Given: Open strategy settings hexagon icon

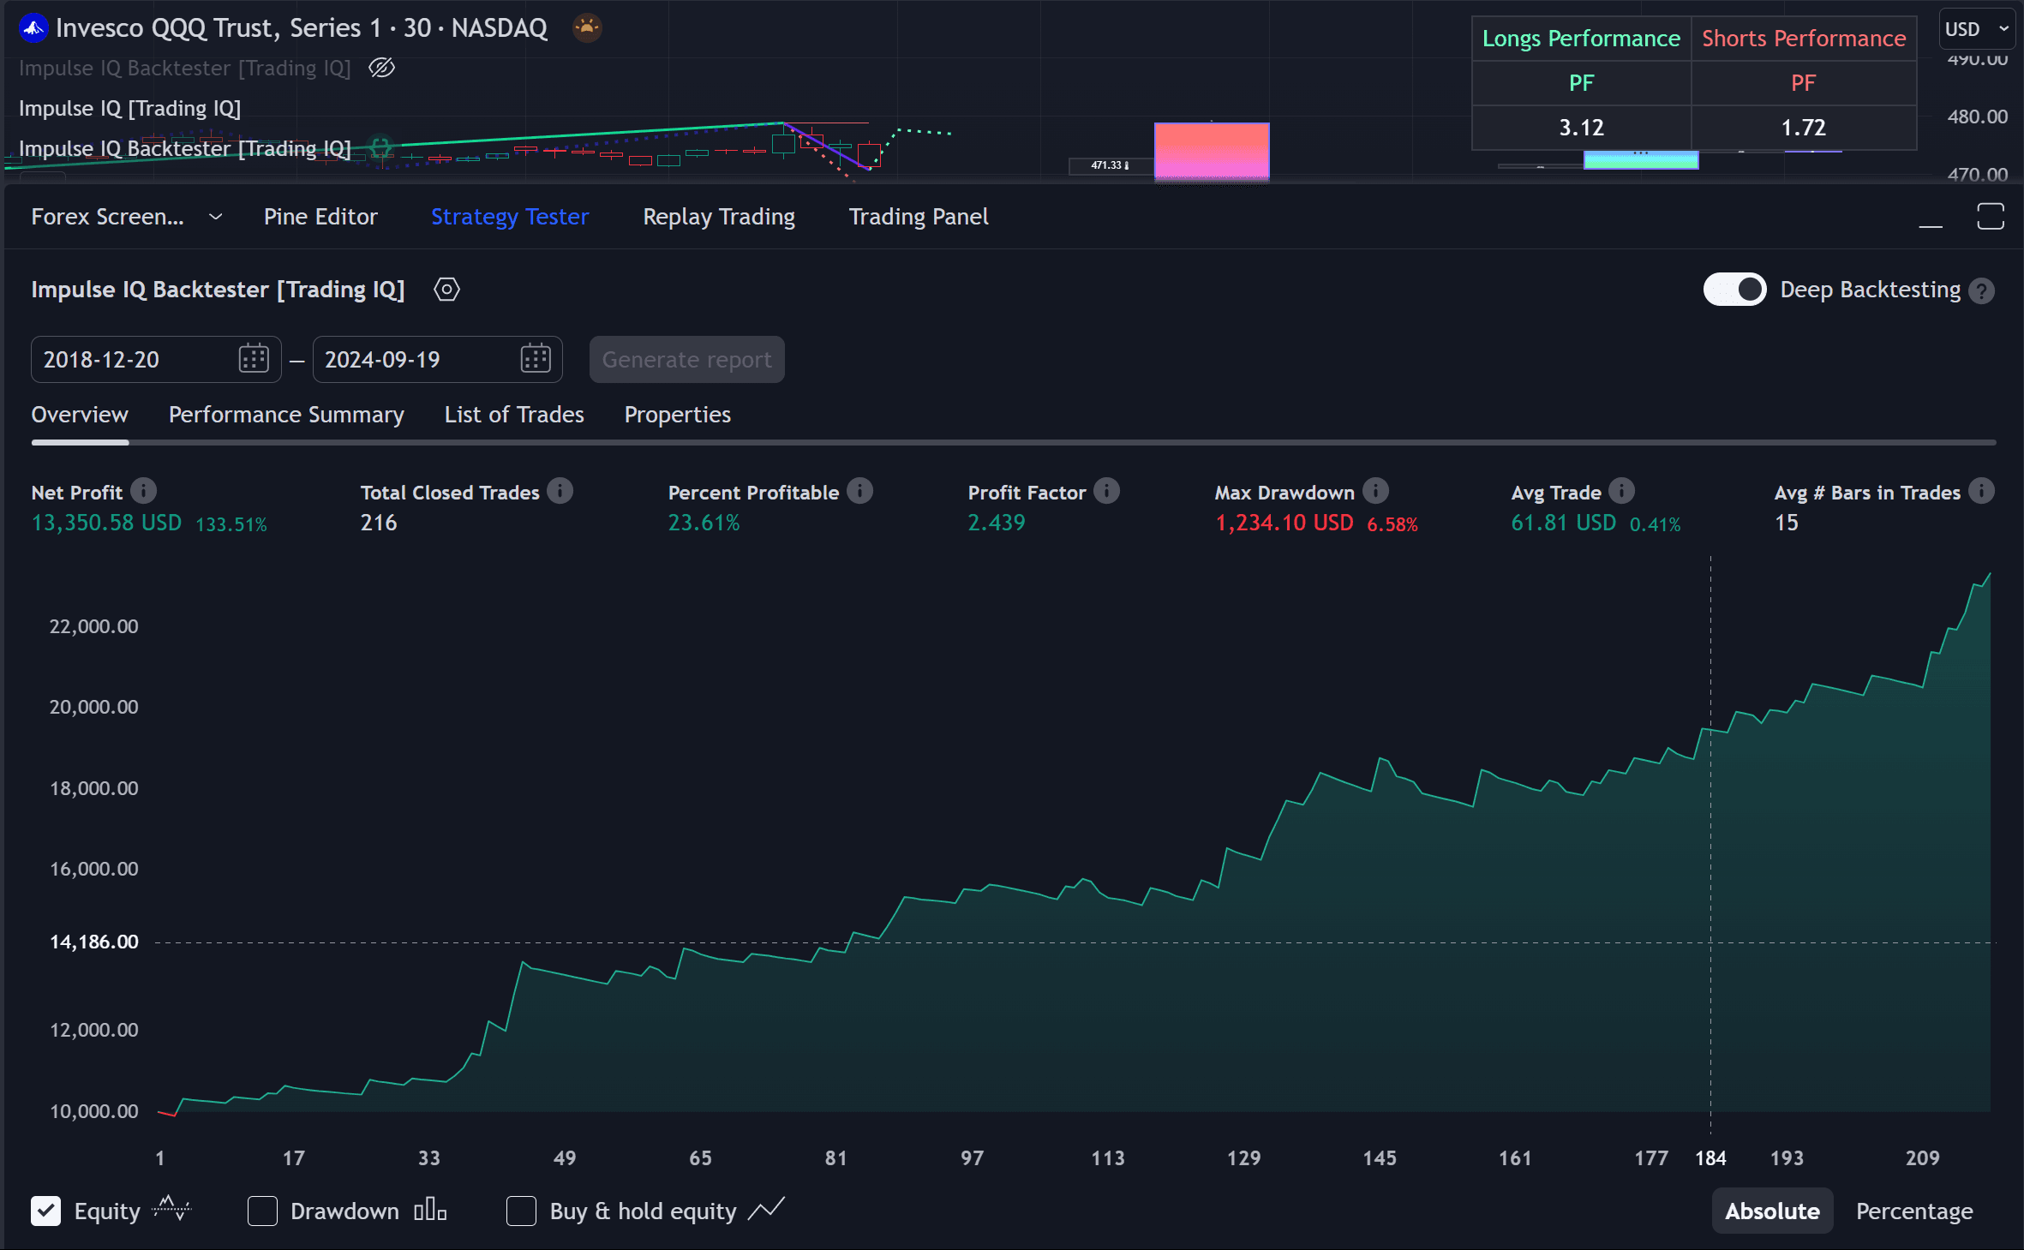Looking at the screenshot, I should tap(446, 290).
